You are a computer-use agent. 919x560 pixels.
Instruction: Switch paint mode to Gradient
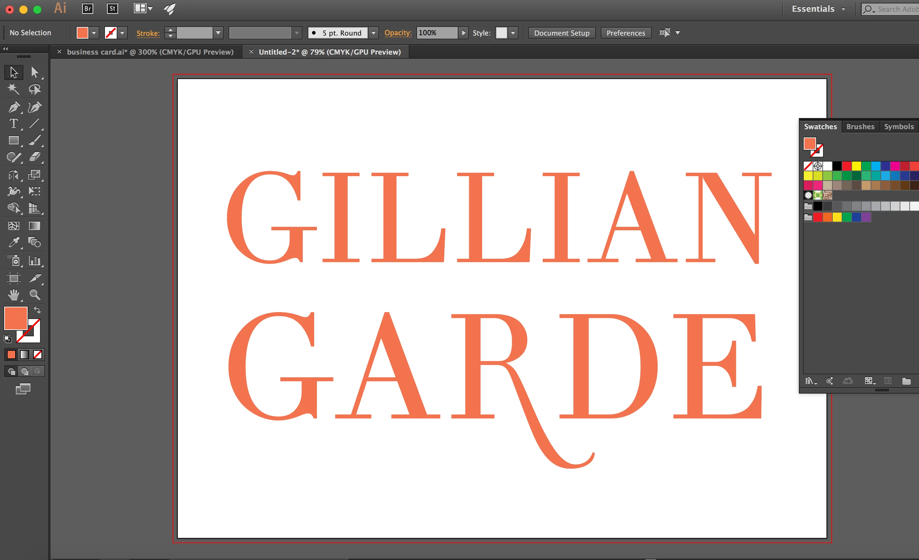pyautogui.click(x=24, y=355)
